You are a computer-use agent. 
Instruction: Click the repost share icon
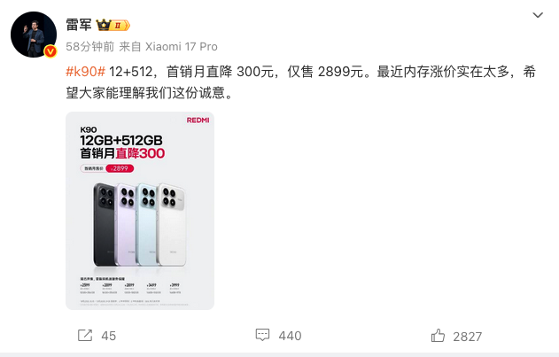[x=85, y=335]
